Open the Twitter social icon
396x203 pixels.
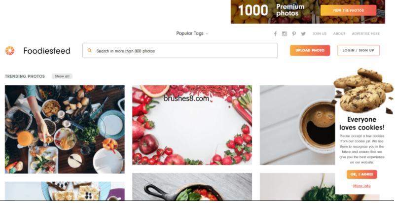click(x=303, y=34)
